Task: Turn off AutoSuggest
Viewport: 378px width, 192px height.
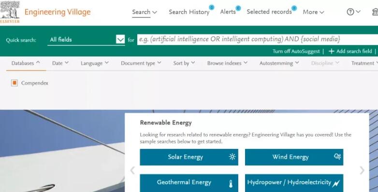Action: click(296, 51)
